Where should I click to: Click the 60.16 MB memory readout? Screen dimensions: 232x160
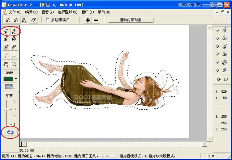point(27,150)
